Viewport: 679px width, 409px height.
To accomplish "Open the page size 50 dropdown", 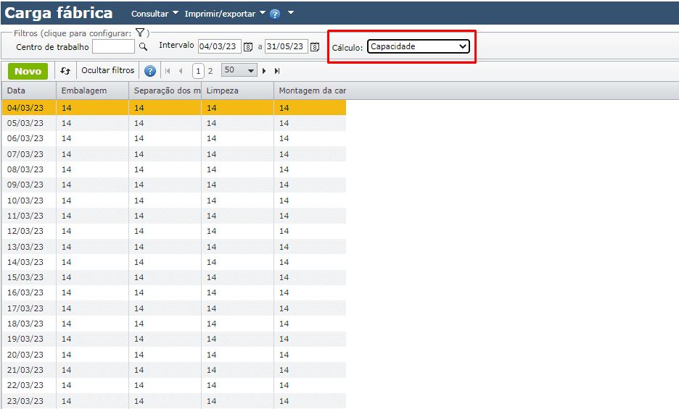I will tap(239, 70).
